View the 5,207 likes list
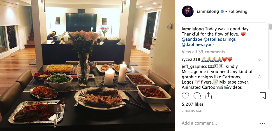Viewport: 272px width, 131px height. (x=192, y=104)
